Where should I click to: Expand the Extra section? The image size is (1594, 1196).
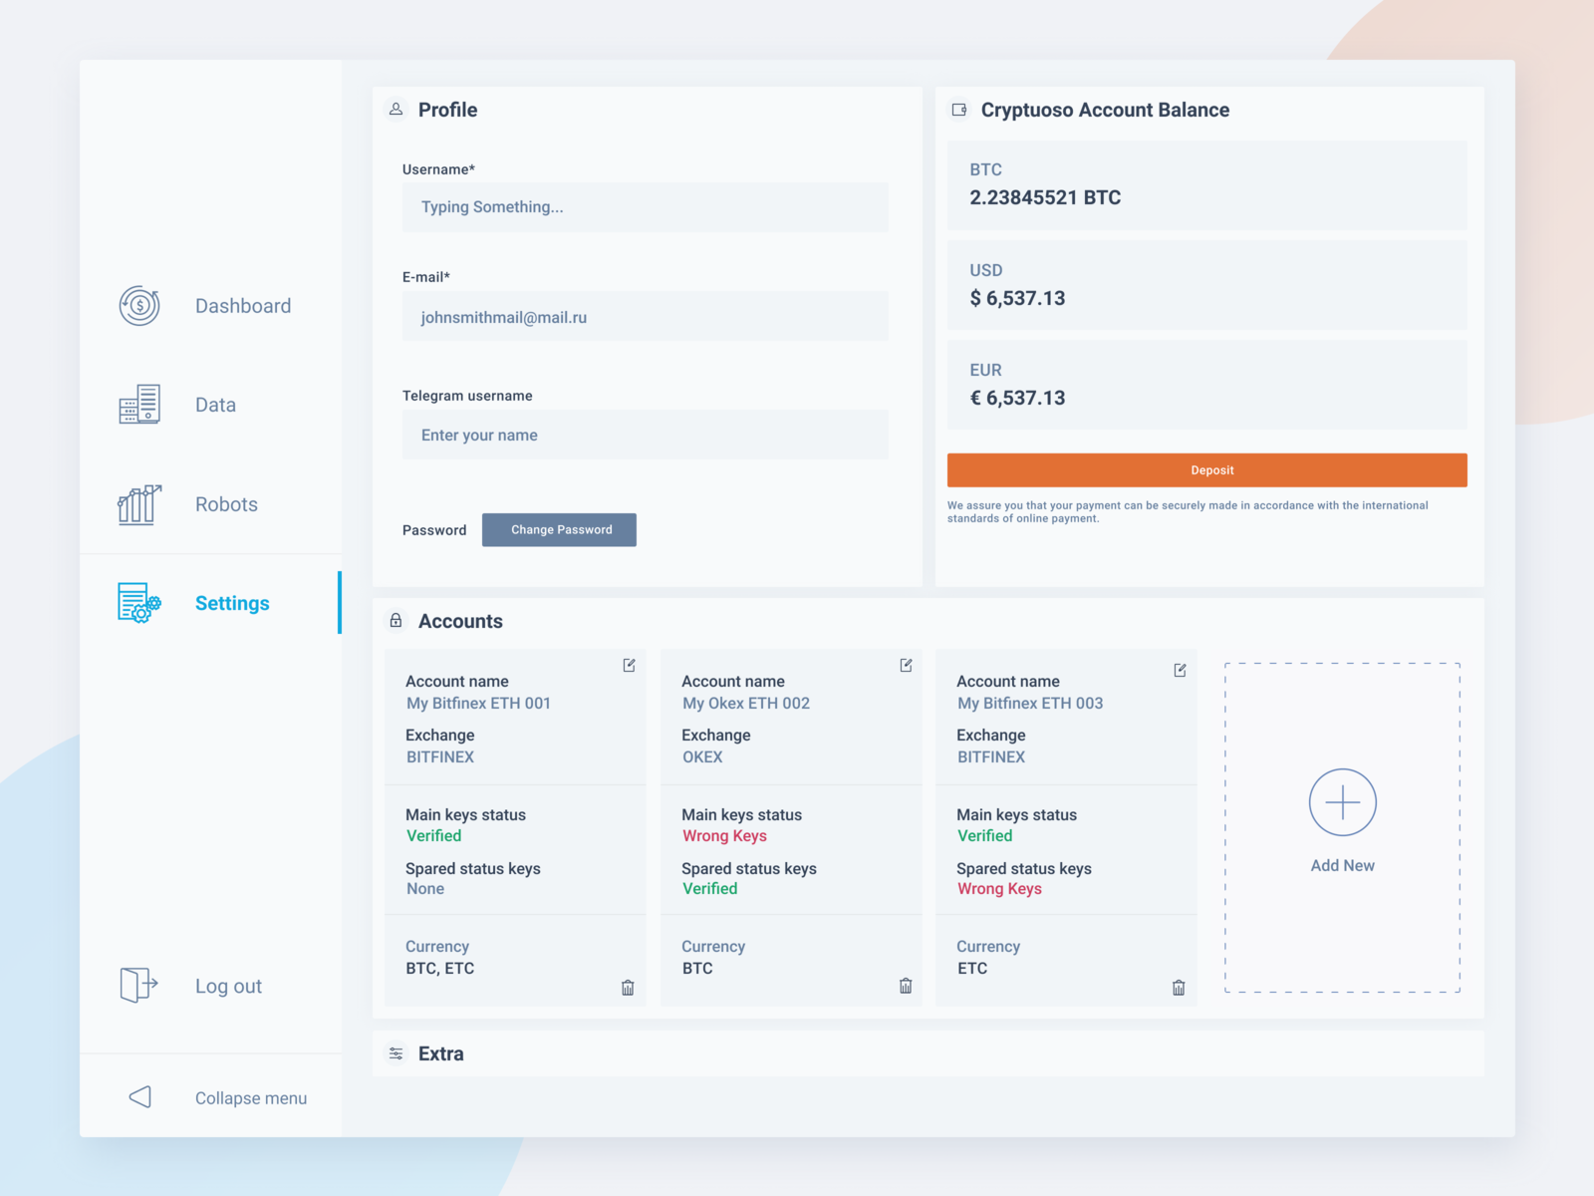coord(440,1053)
